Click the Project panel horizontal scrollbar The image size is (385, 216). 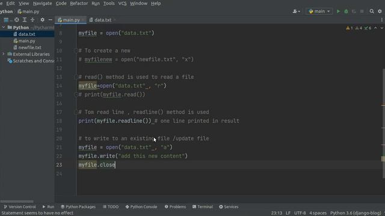tap(17, 202)
